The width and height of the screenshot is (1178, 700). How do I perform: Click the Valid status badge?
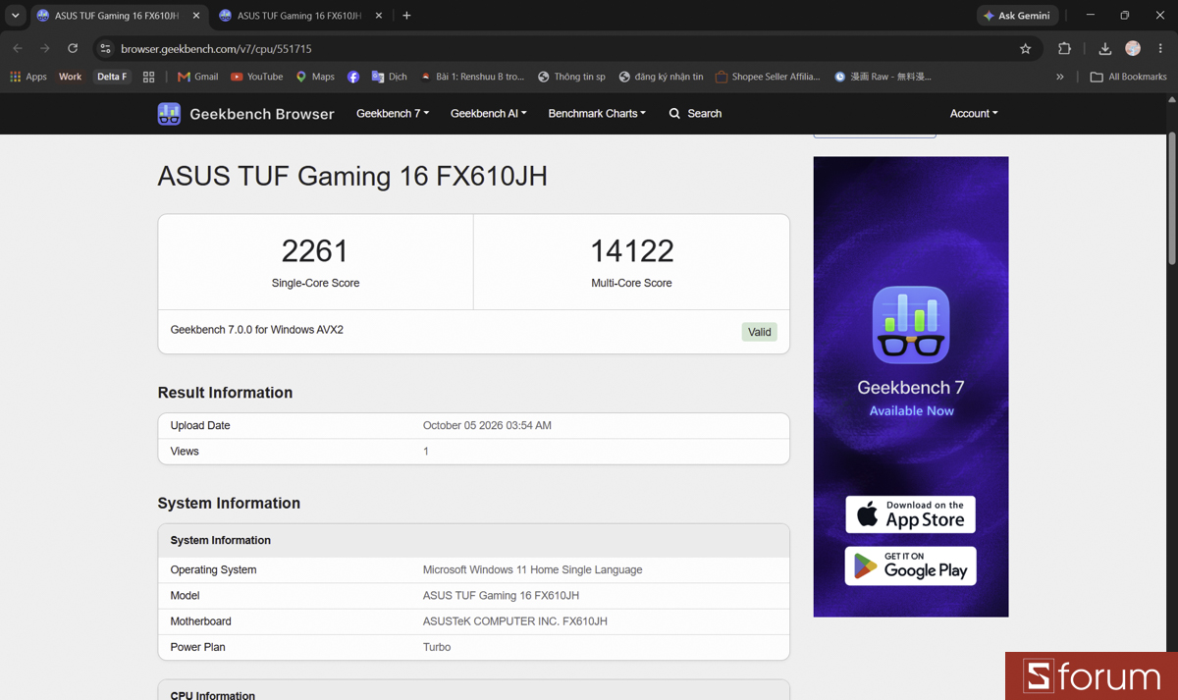(760, 332)
